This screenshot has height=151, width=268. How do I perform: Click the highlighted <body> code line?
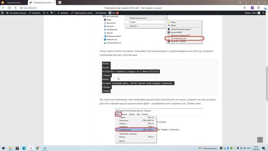coord(106,79)
